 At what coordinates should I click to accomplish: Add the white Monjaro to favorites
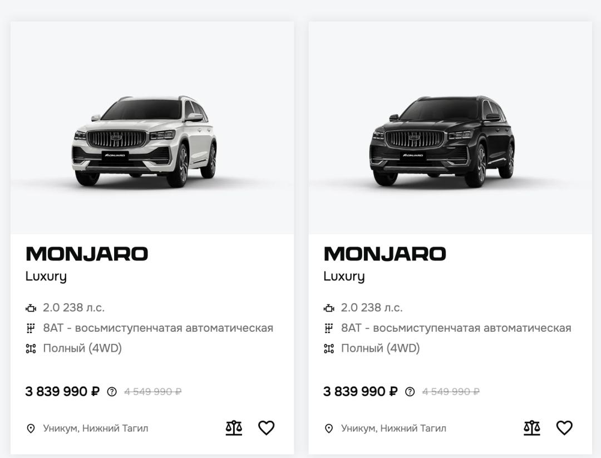pos(267,427)
